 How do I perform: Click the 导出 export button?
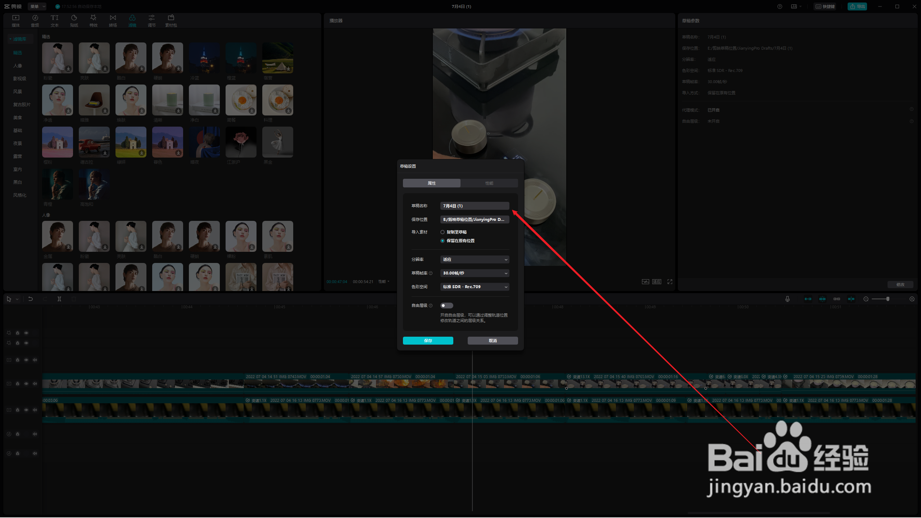click(857, 6)
